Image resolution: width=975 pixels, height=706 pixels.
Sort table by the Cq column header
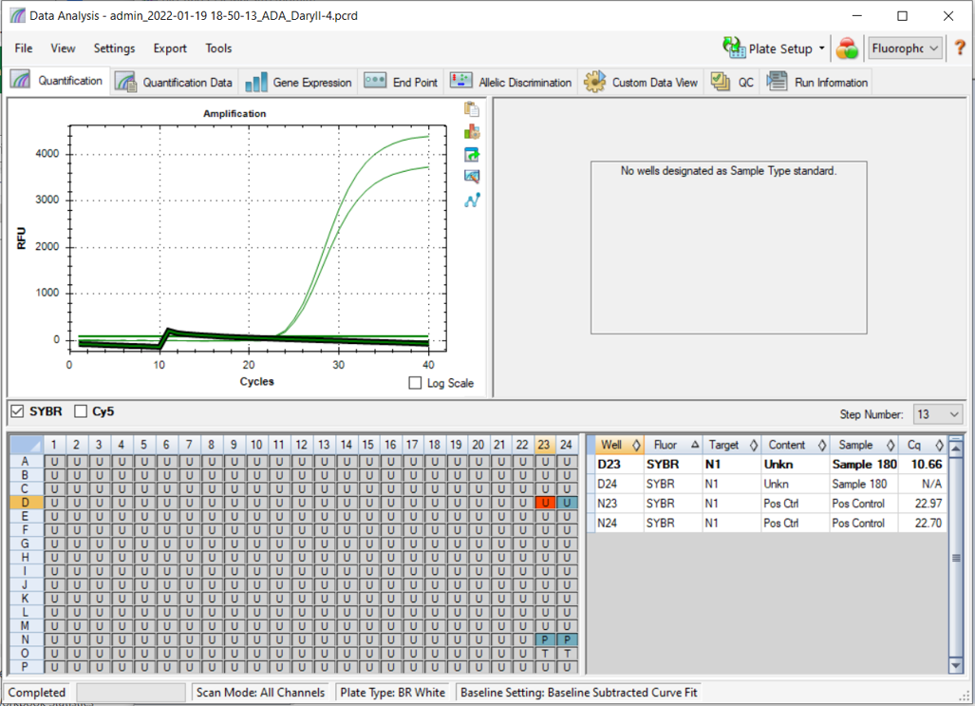point(914,445)
